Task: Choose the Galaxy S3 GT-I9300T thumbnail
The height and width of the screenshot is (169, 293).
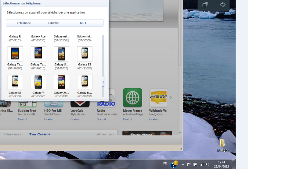Action: (x=85, y=54)
